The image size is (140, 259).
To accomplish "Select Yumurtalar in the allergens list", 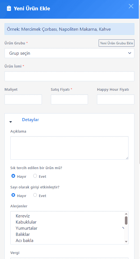I will coord(27,228).
